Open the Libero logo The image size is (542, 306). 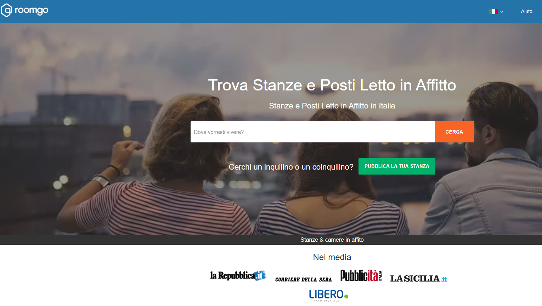[x=328, y=295]
